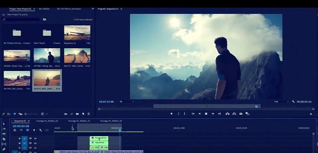Open the Fit zoom level dropdown
This screenshot has height=153, width=318.
click(x=126, y=102)
